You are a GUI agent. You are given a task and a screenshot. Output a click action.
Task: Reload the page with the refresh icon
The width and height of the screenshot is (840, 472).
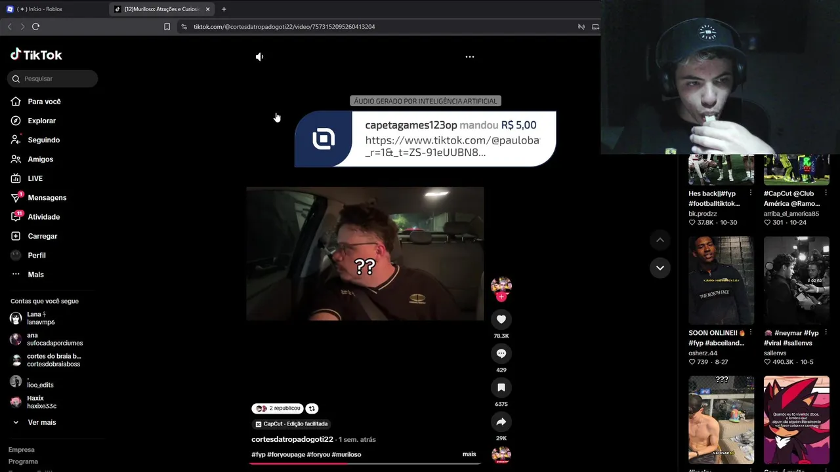pos(36,27)
